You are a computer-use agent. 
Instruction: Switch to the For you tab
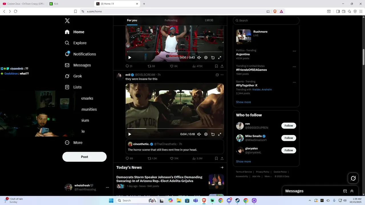pyautogui.click(x=132, y=20)
